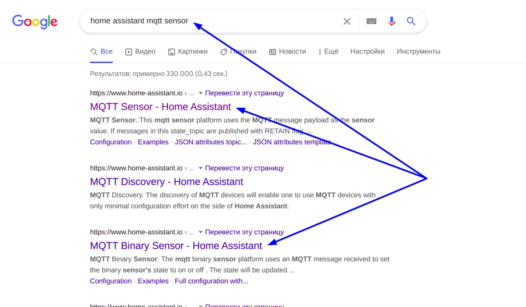Viewport: 526px width, 307px height.
Task: Expand the arrow next to MQTT Sensor URL
Action: pyautogui.click(x=201, y=93)
